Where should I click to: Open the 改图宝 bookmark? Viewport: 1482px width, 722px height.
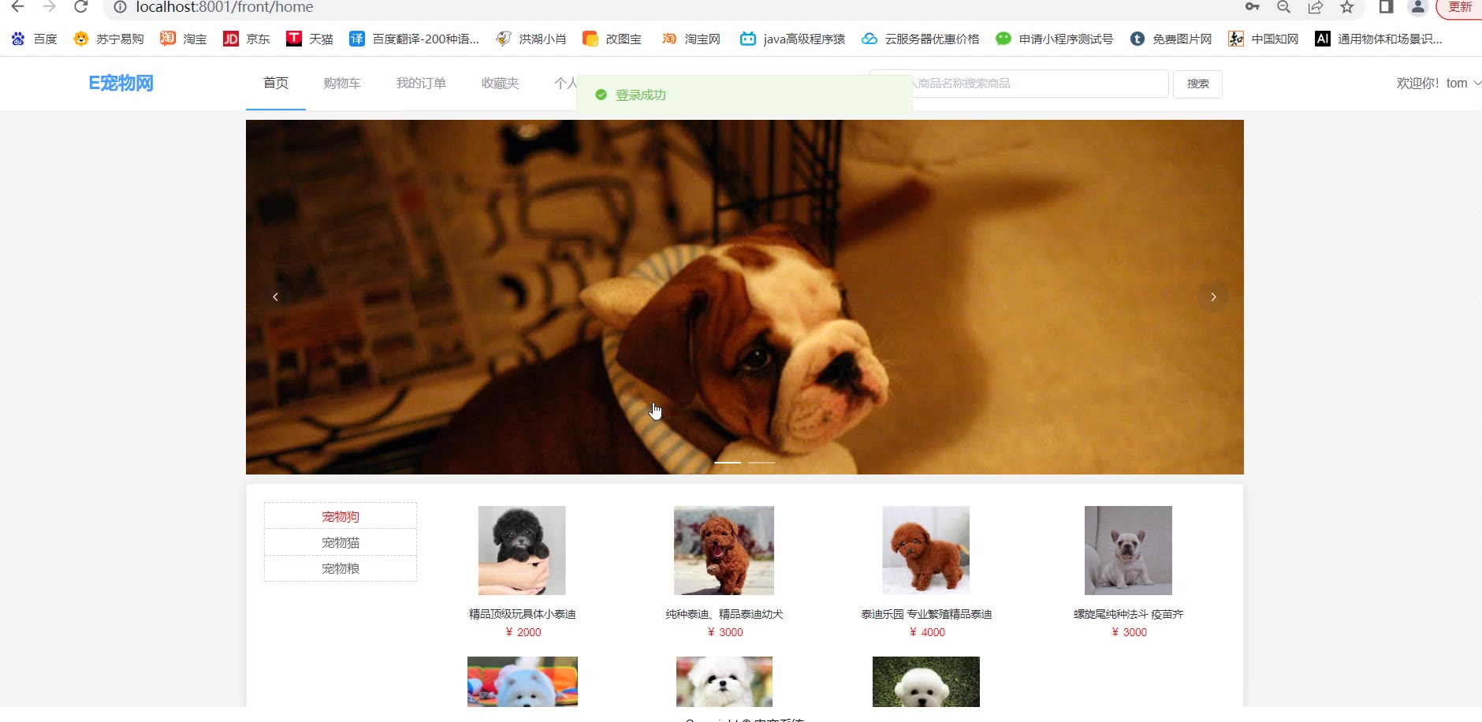tap(612, 39)
